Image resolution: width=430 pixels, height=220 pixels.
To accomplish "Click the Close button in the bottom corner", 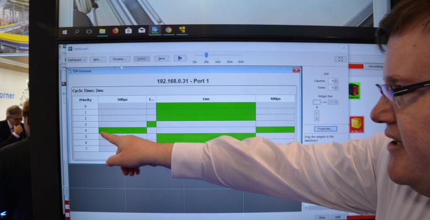I will click(322, 217).
